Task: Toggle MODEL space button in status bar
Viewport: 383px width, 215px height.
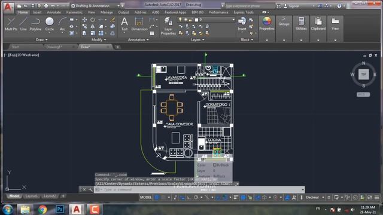Action: 146,197
